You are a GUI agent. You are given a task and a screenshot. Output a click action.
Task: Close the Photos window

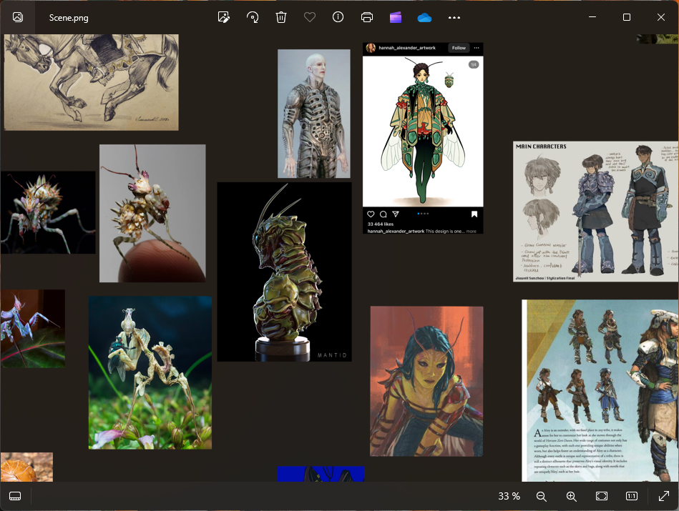pyautogui.click(x=661, y=17)
